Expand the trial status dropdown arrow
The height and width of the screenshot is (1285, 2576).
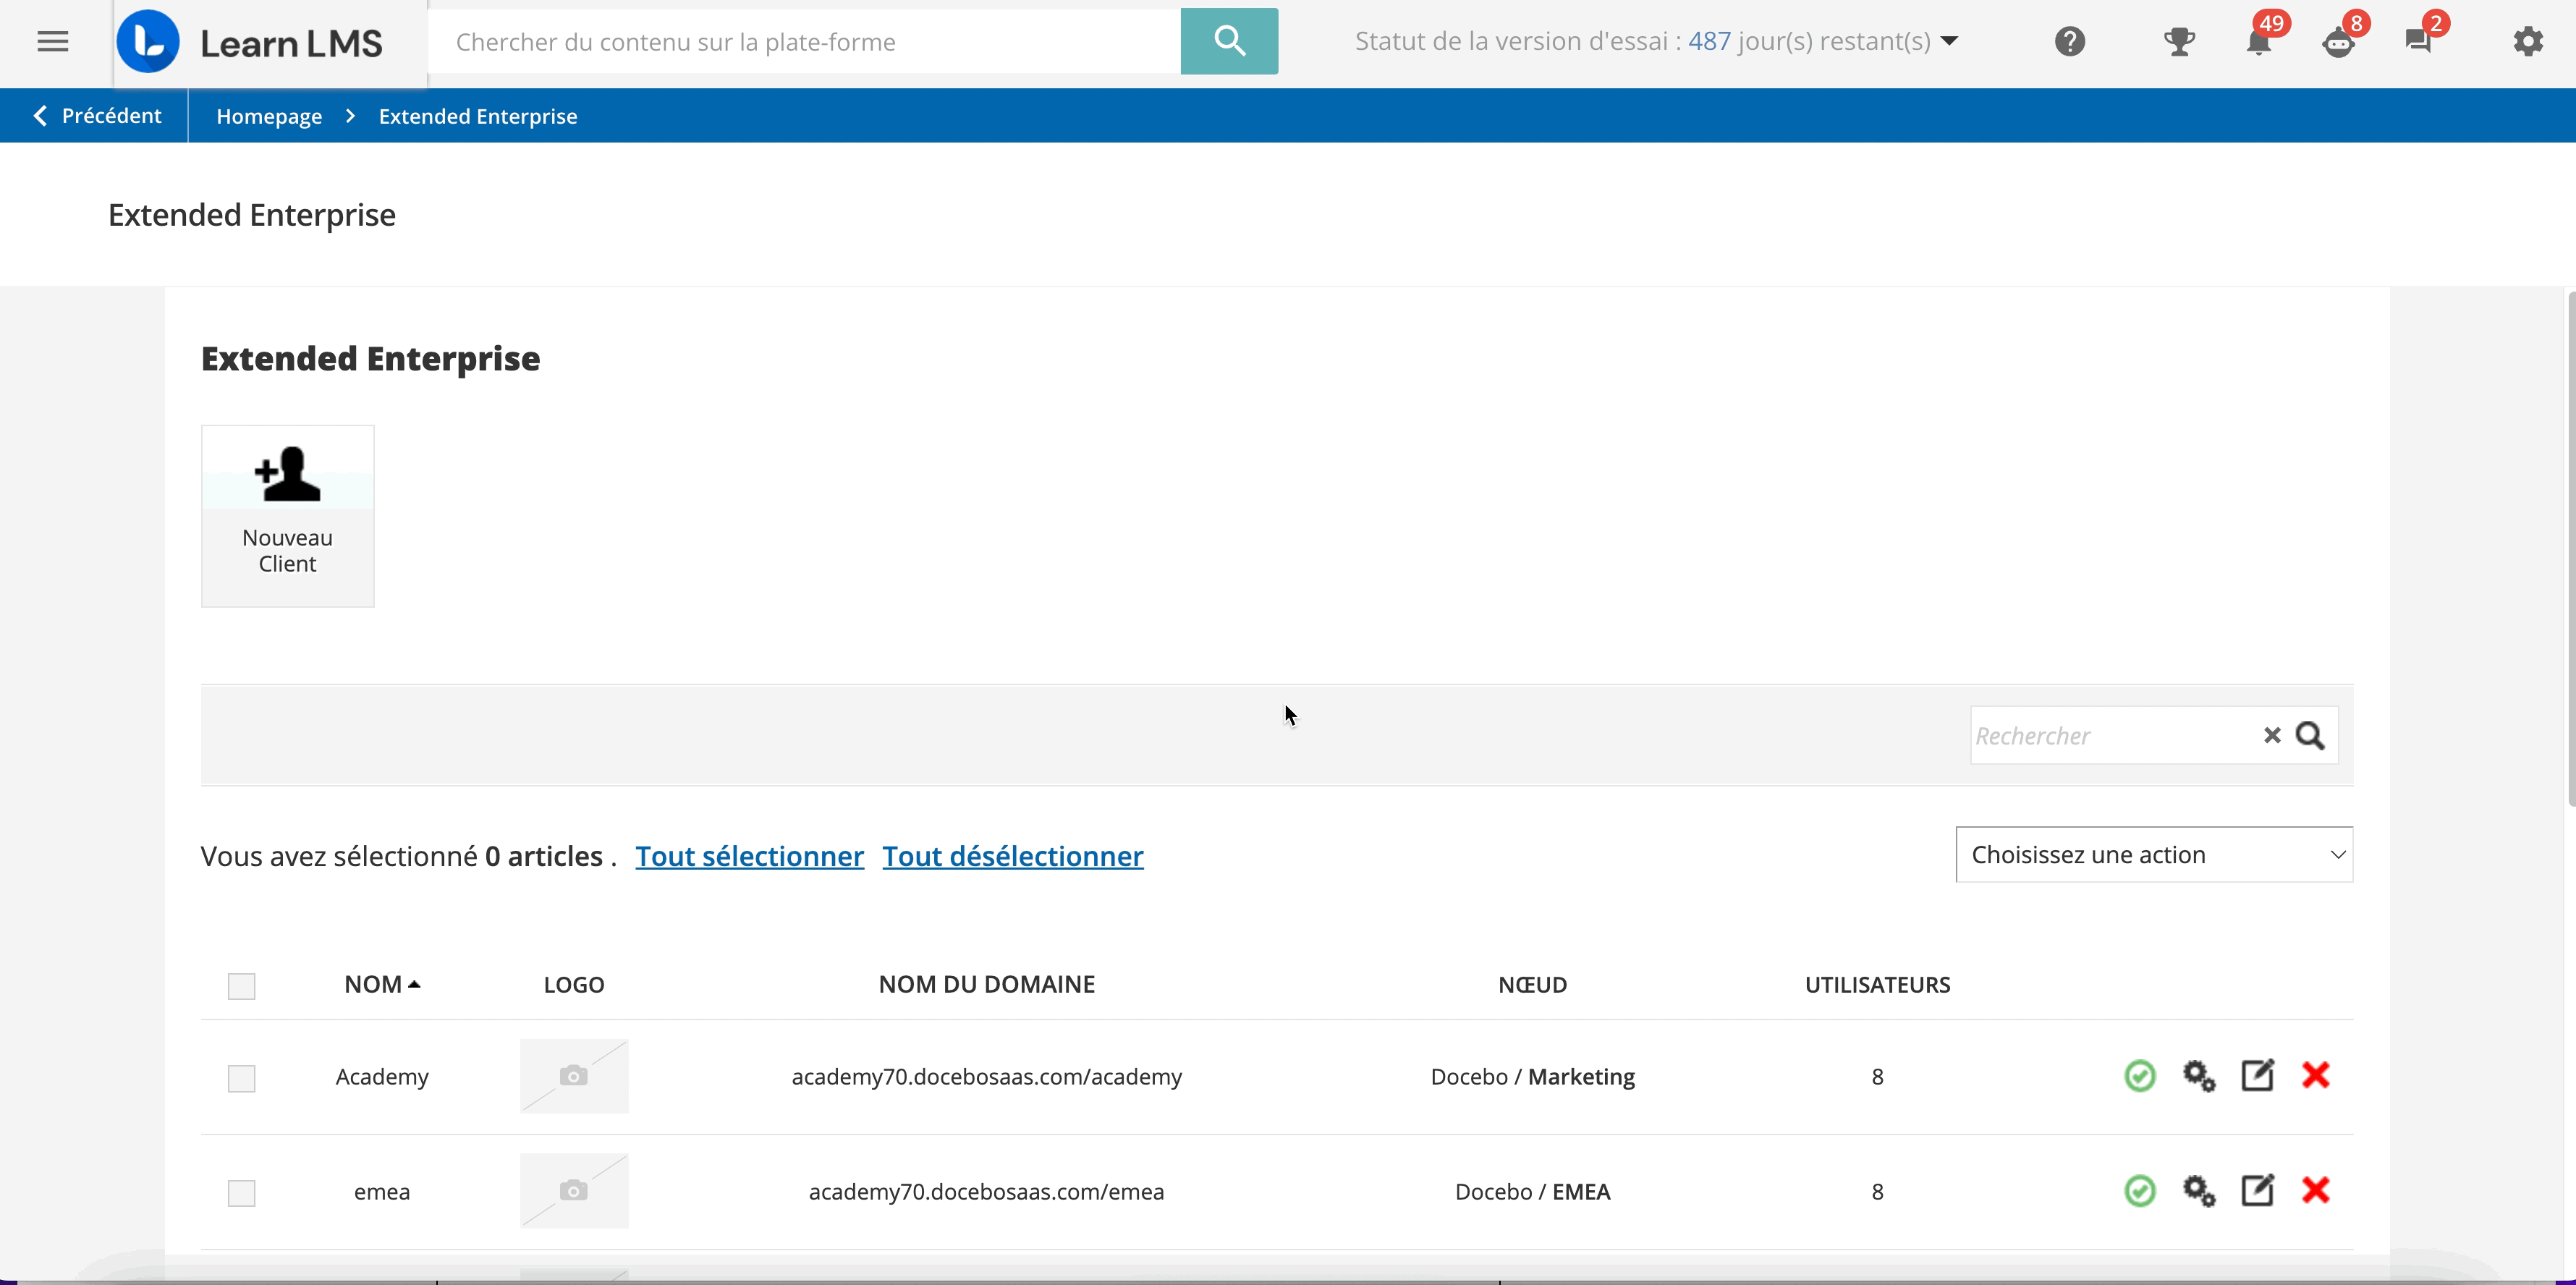[1949, 42]
